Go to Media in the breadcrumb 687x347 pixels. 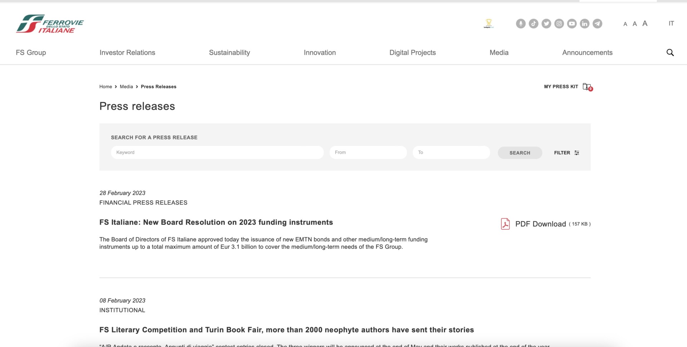[126, 87]
